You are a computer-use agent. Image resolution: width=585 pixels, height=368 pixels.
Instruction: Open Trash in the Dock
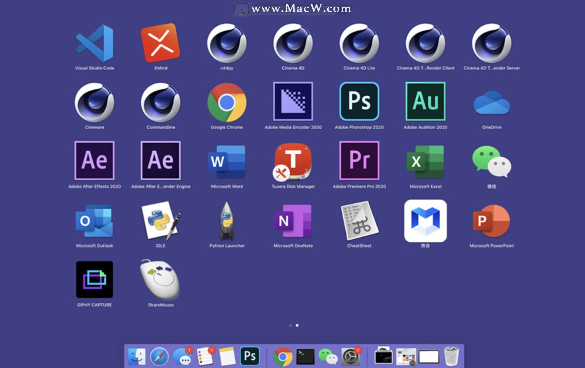pos(451,356)
